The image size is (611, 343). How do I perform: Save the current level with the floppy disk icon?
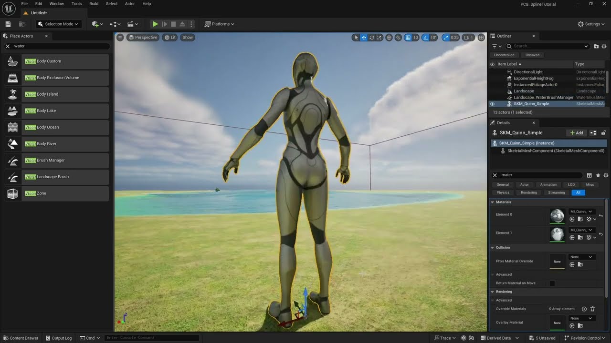pyautogui.click(x=8, y=24)
